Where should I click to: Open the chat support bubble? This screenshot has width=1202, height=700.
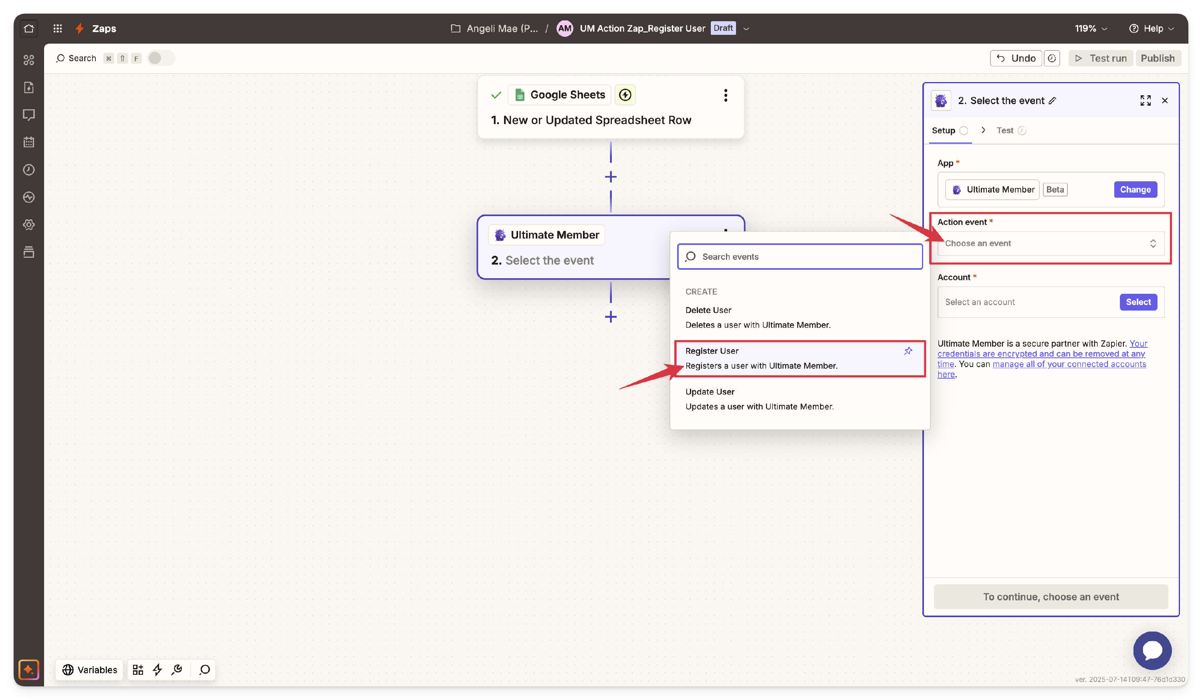pyautogui.click(x=1153, y=650)
